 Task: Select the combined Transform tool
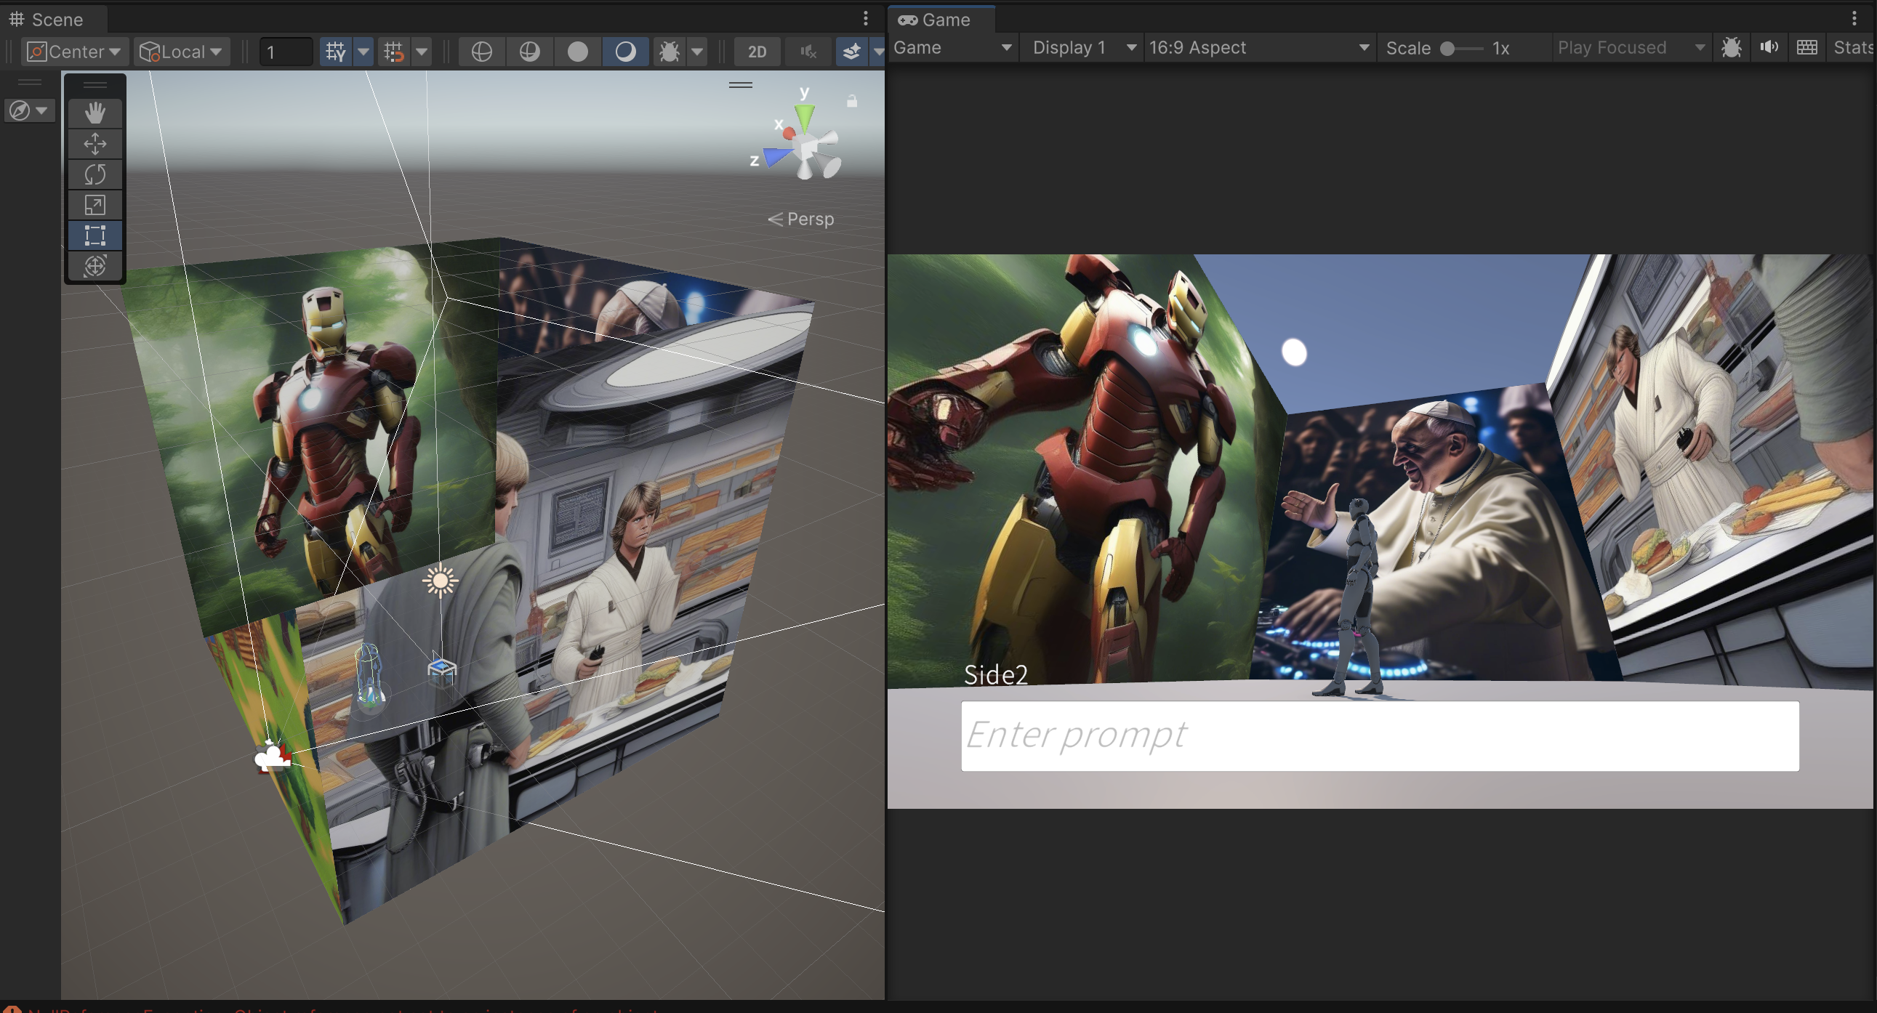[95, 266]
